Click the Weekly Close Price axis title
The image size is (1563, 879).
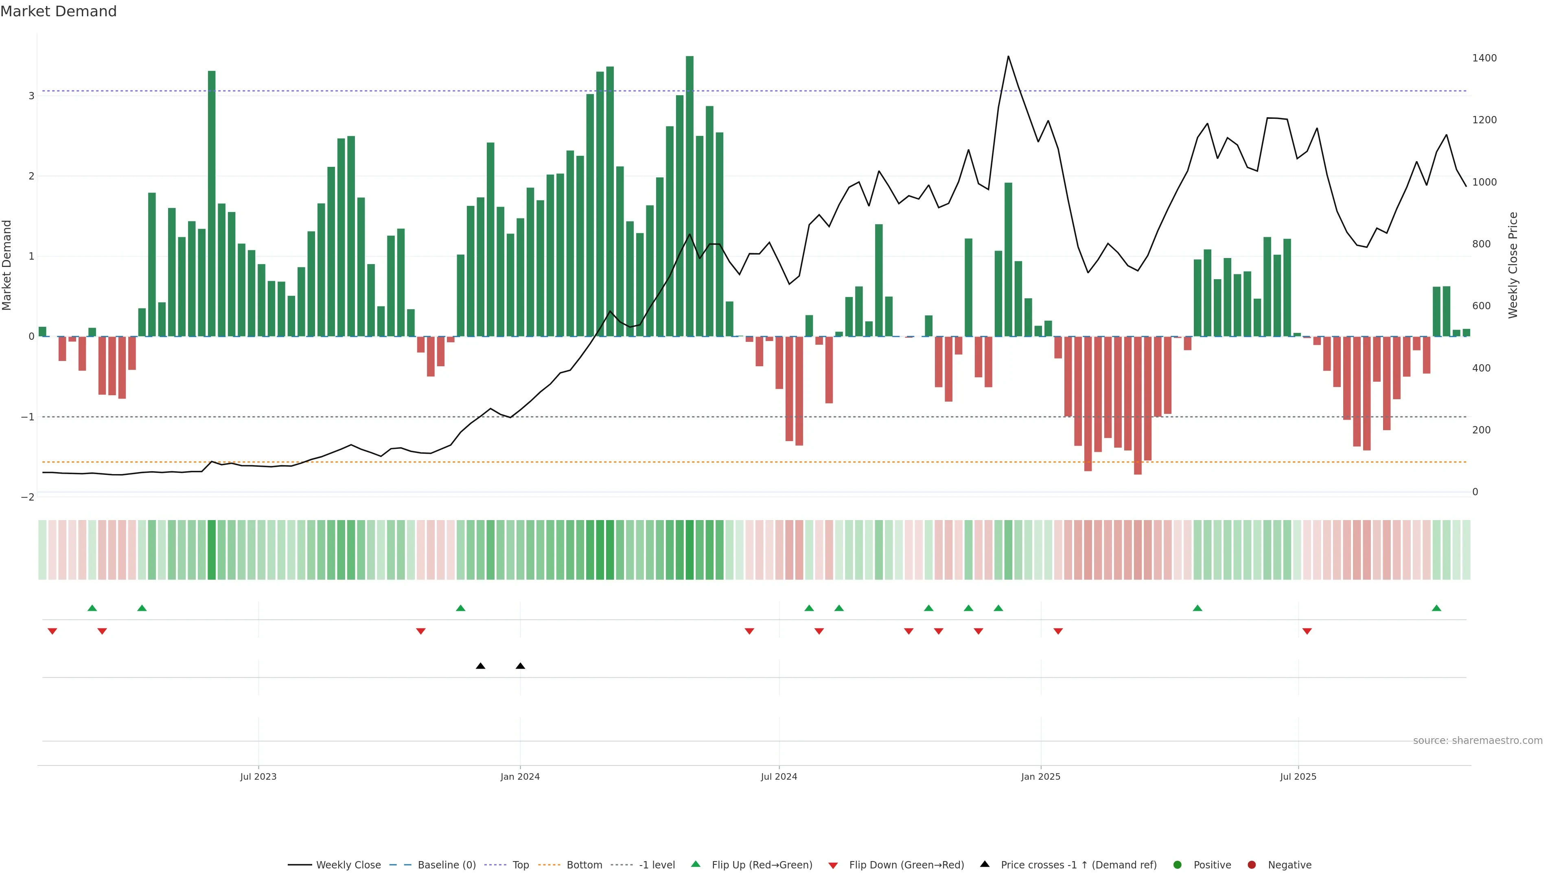coord(1513,265)
